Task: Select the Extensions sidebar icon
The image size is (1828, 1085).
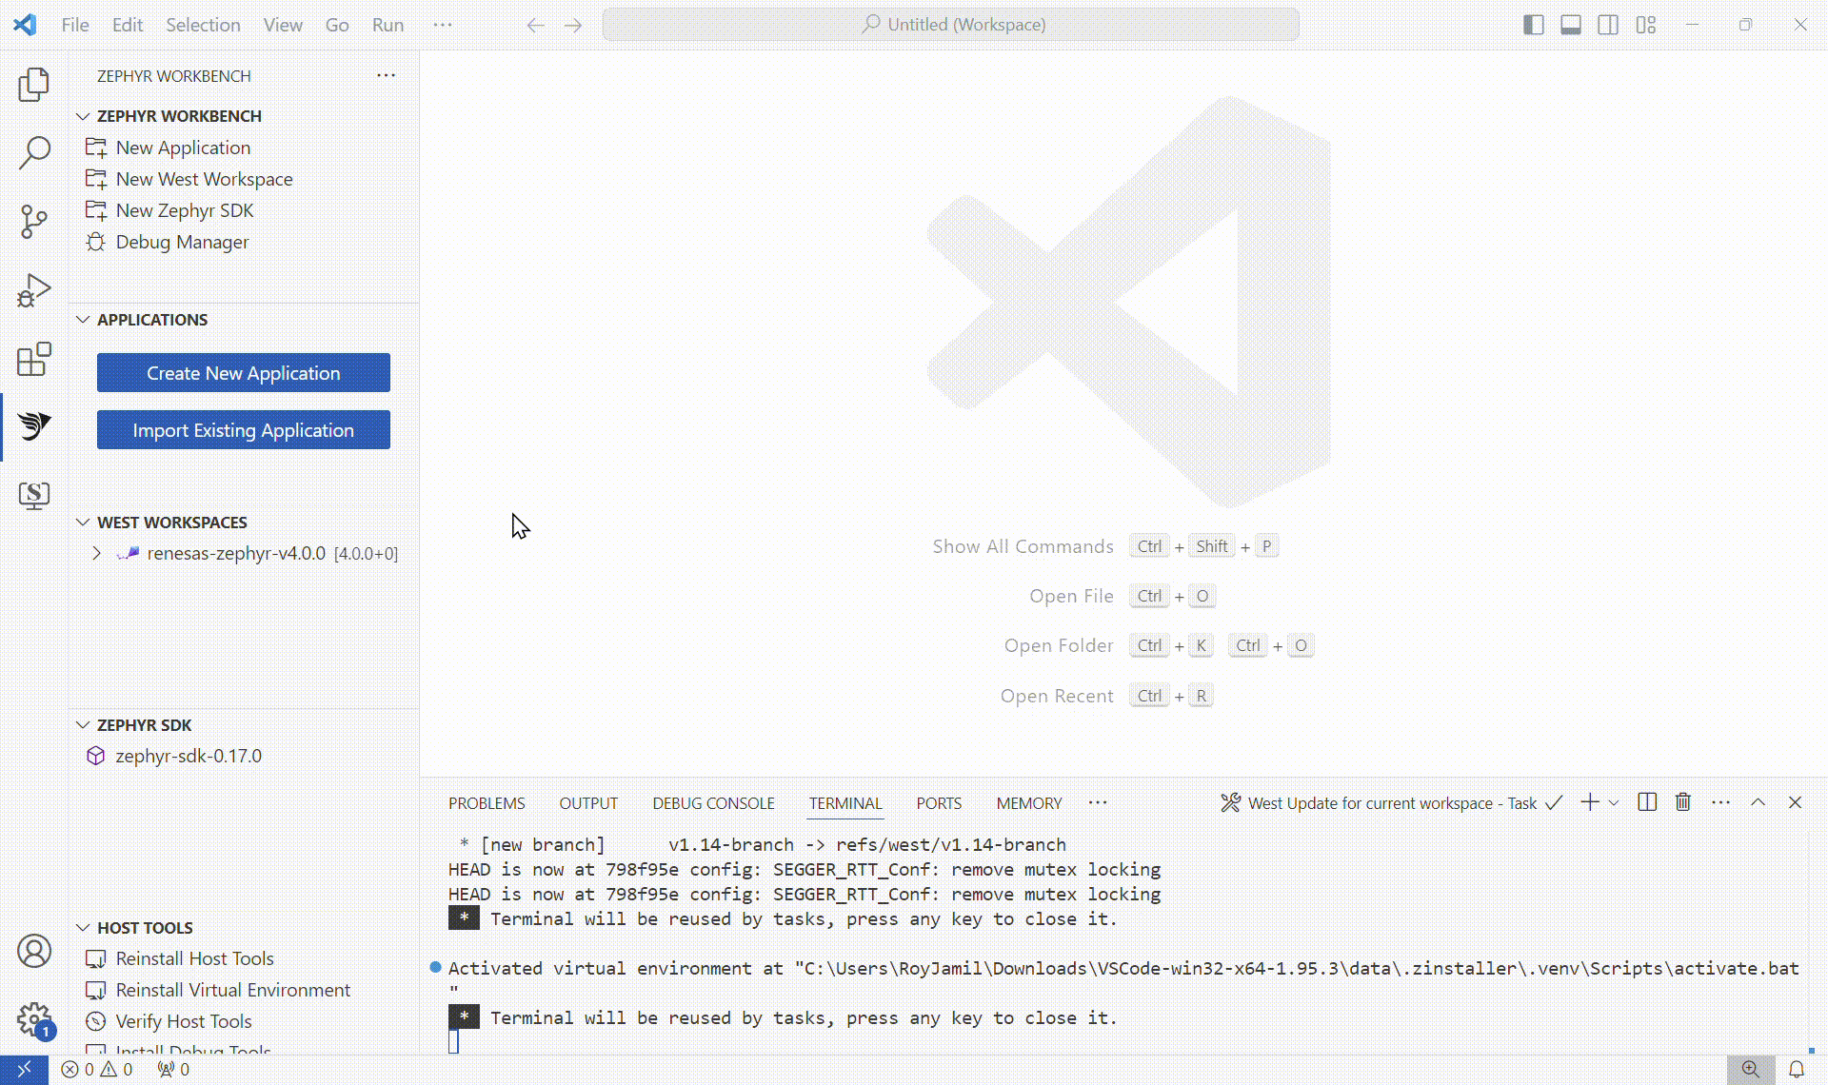Action: click(35, 359)
